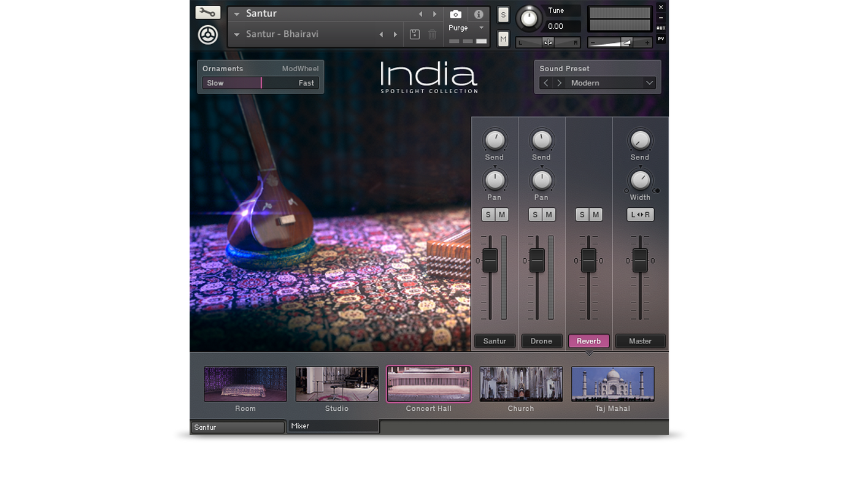This screenshot has width=859, height=493.
Task: Select the Santur channel tab in mixer
Action: click(495, 341)
